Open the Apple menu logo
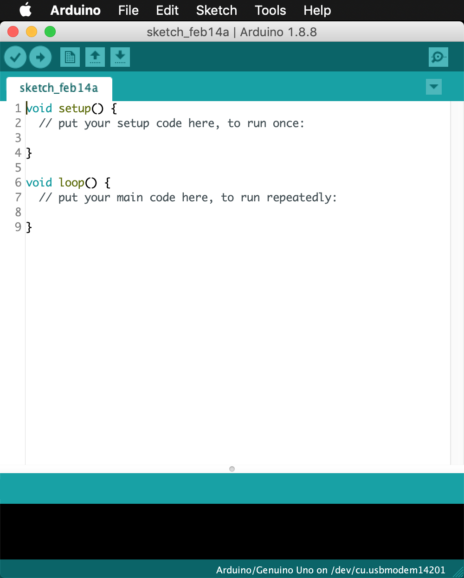This screenshot has width=464, height=578. coord(26,10)
